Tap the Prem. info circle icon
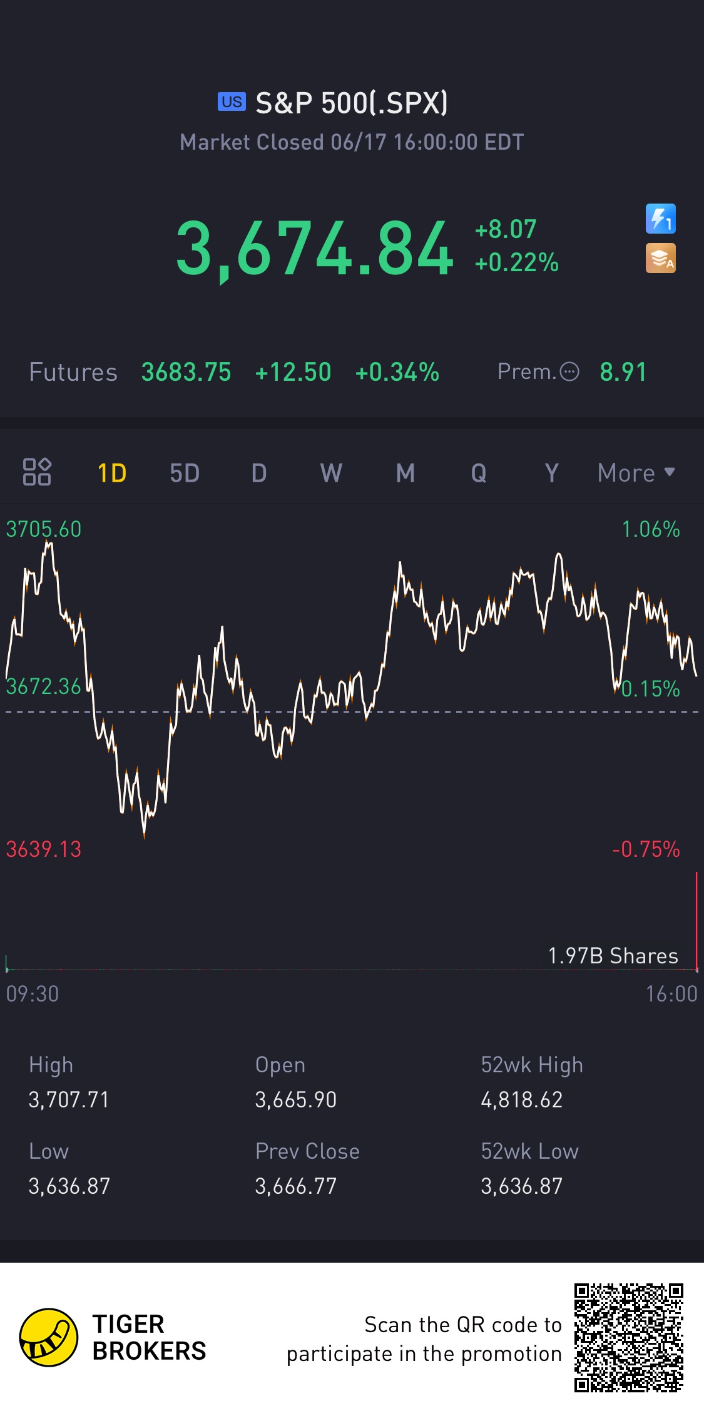 (x=569, y=372)
